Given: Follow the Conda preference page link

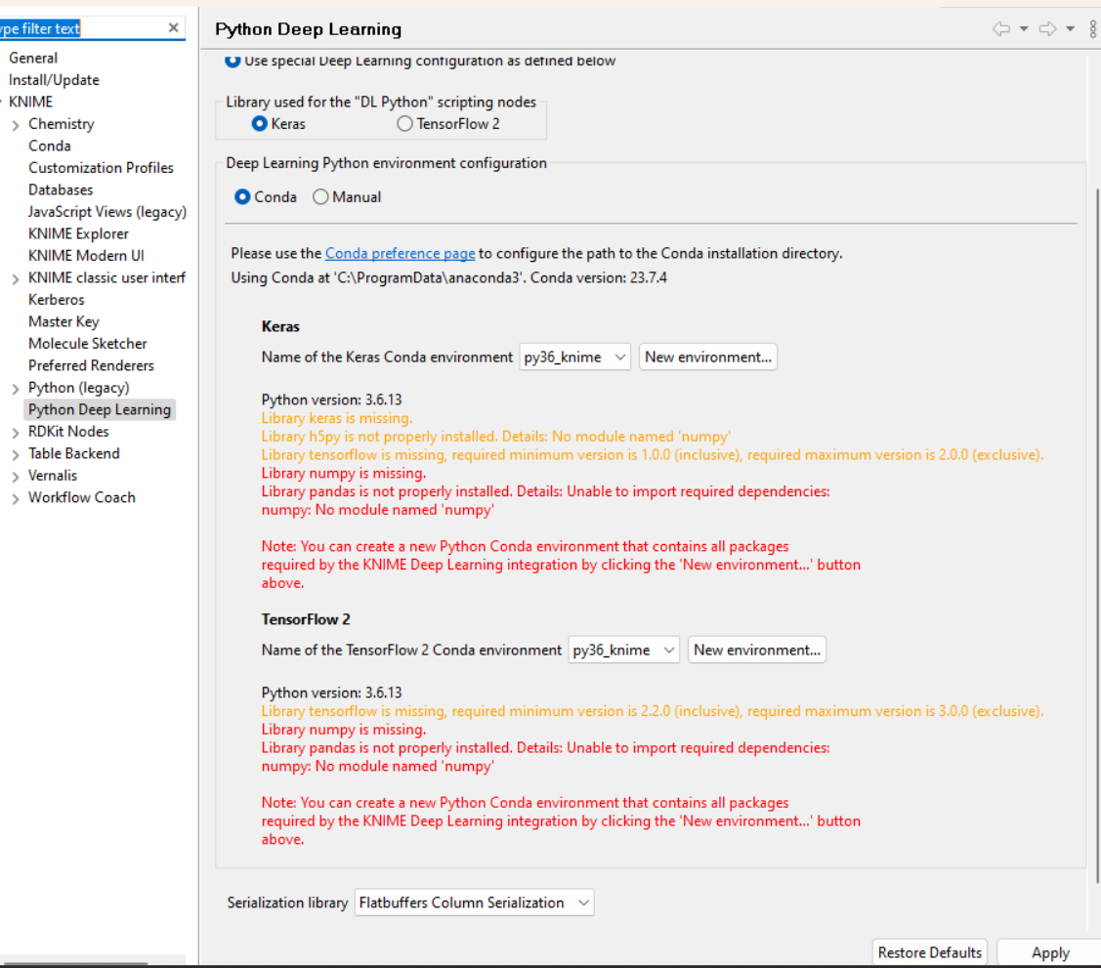Looking at the screenshot, I should pyautogui.click(x=400, y=254).
